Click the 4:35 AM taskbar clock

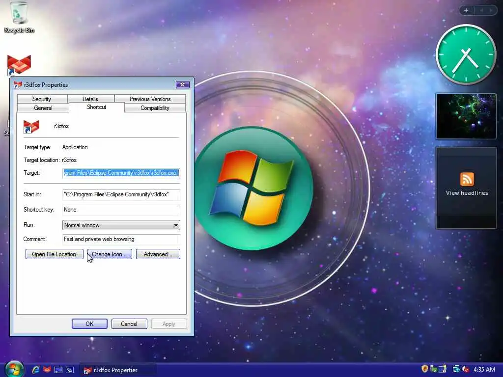484,369
